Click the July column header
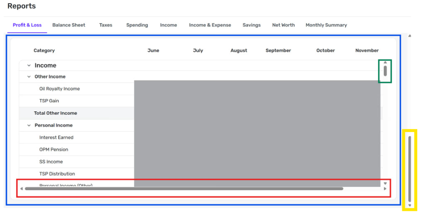This screenshot has width=421, height=214. click(x=198, y=50)
